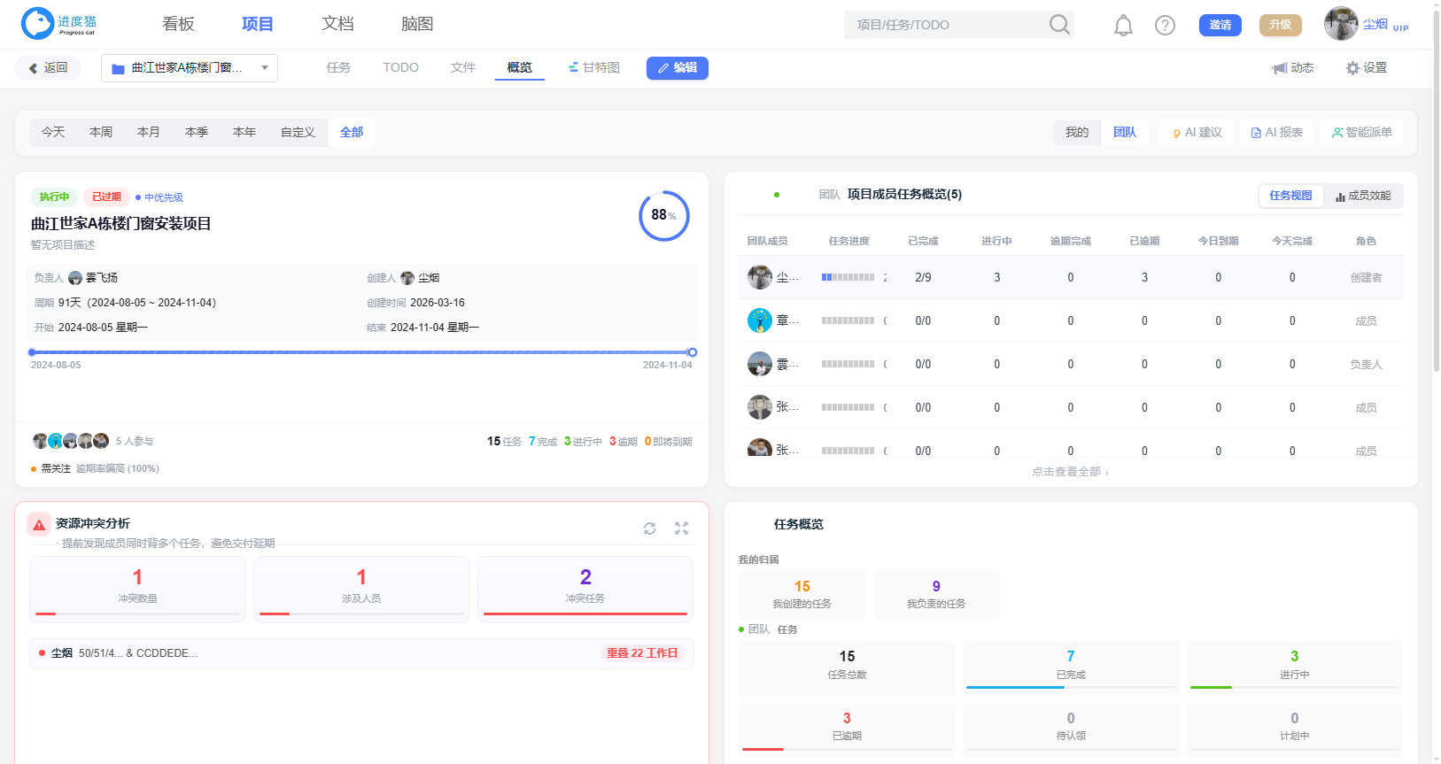This screenshot has height=764, width=1441.
Task: Open the notifications bell icon
Action: click(x=1123, y=26)
